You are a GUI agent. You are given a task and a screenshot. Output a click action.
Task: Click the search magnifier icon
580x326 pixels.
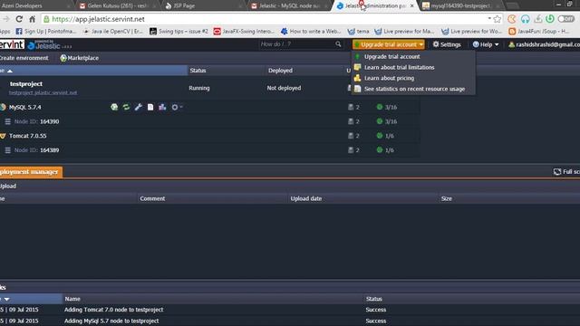338,44
